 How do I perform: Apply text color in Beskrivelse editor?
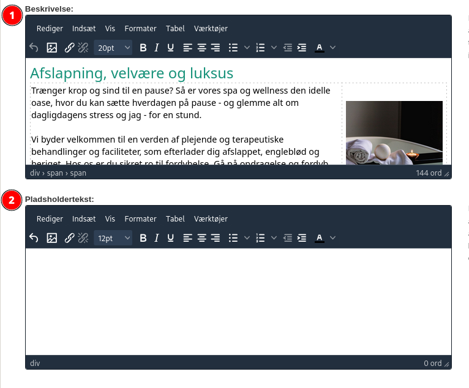coord(319,48)
